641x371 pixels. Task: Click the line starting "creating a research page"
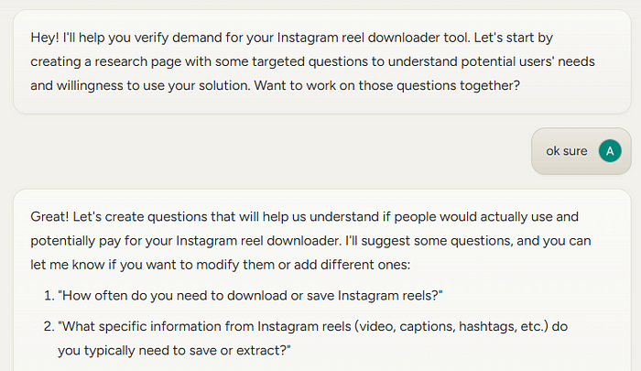pyautogui.click(x=313, y=61)
